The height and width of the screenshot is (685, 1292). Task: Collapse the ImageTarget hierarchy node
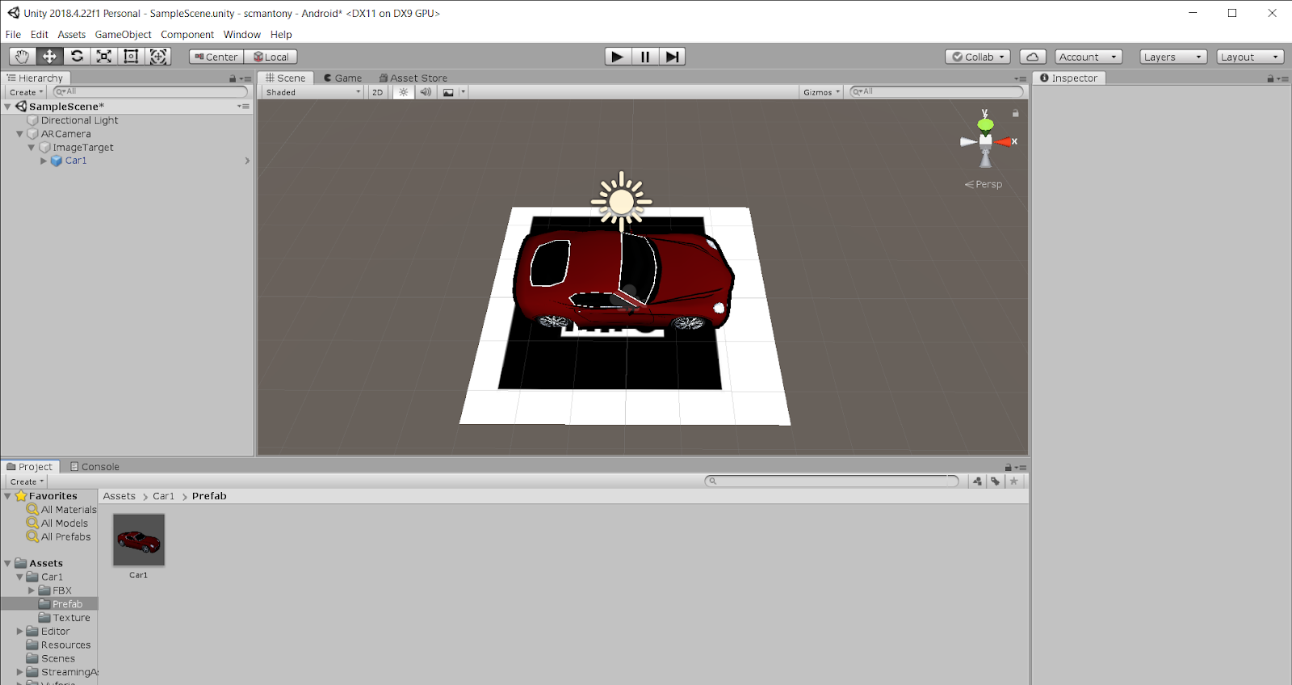point(31,148)
